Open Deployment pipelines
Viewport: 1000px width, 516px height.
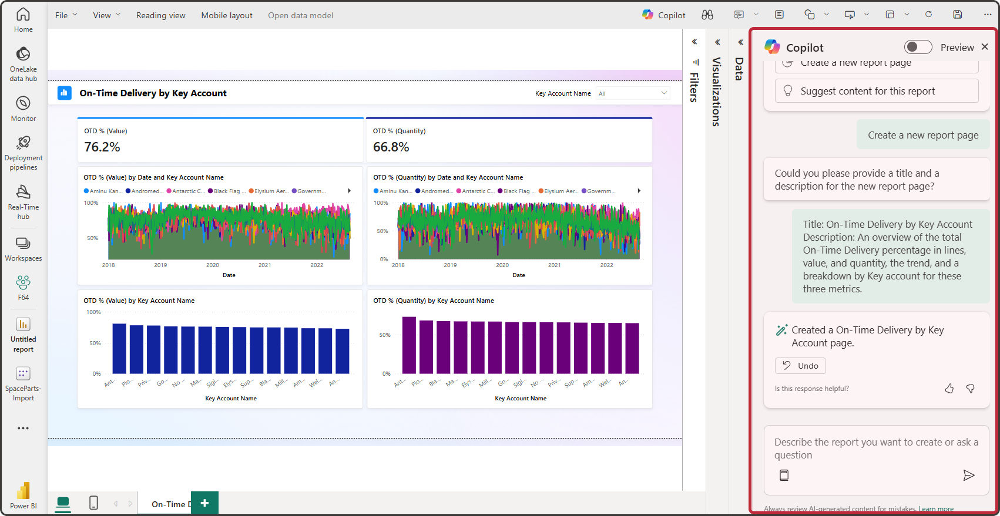click(x=24, y=153)
